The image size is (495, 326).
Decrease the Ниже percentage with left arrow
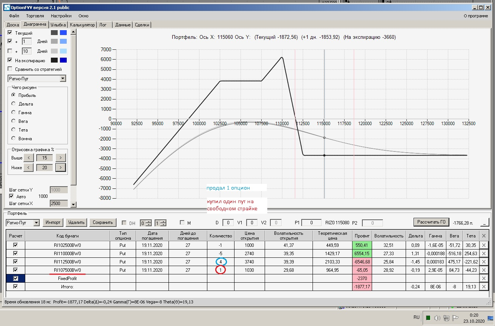[29, 167]
